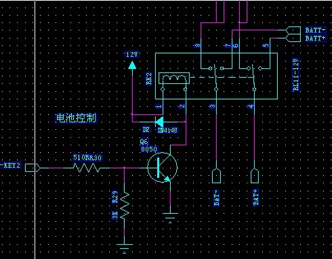
Task: Select the 8050 part value label
Action: pyautogui.click(x=149, y=149)
